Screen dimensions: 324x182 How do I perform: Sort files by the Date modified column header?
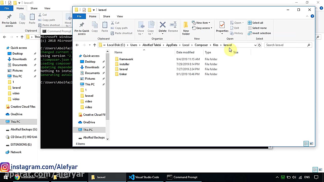tap(189, 52)
